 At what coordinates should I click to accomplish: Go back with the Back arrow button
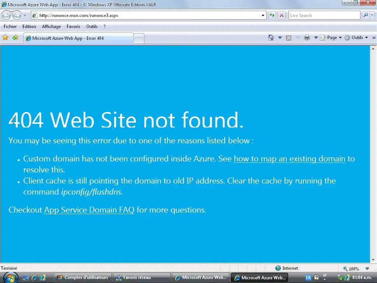pyautogui.click(x=6, y=15)
